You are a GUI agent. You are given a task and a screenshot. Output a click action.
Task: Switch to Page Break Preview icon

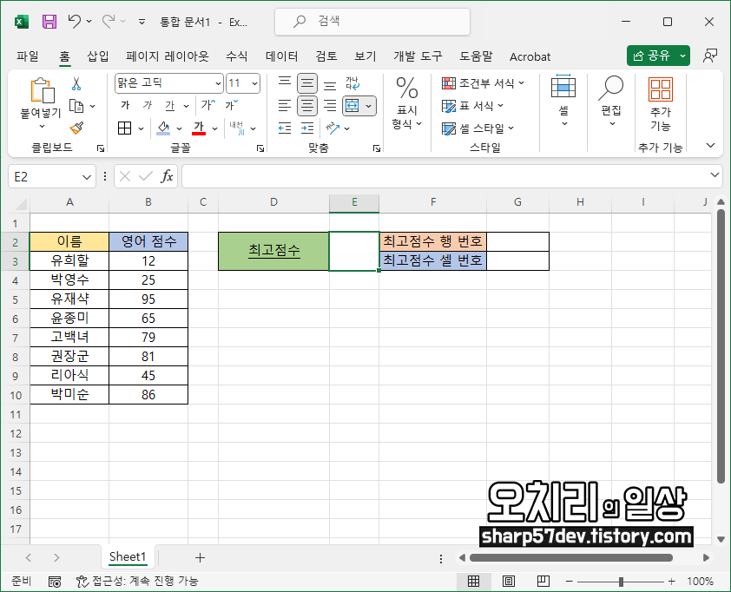(543, 581)
